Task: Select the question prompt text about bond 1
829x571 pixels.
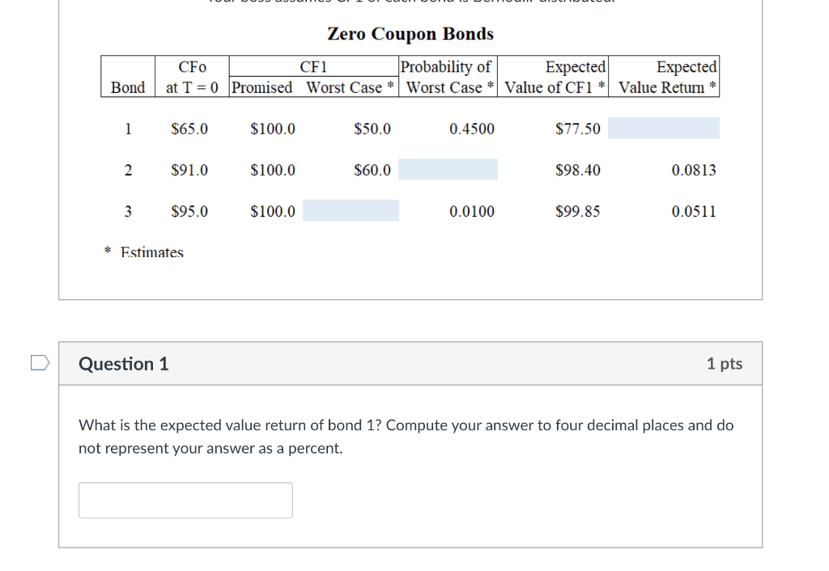Action: (405, 436)
